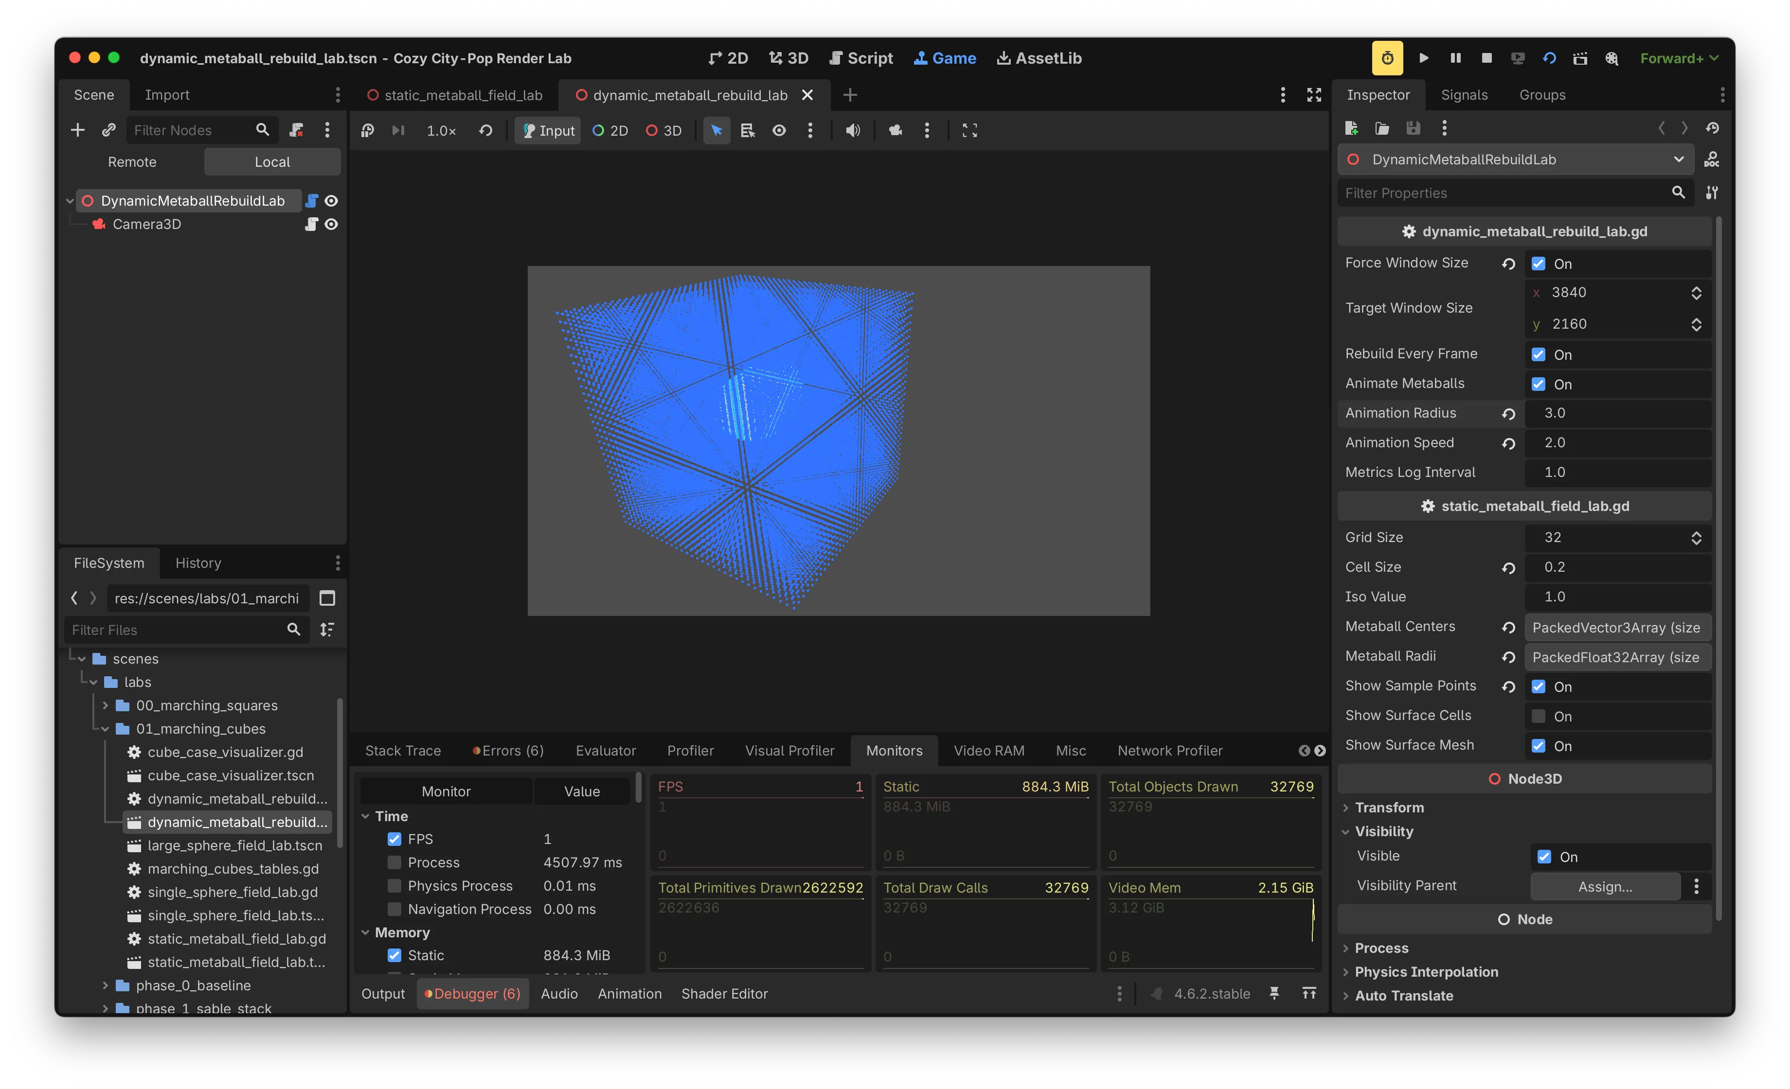The image size is (1790, 1089).
Task: Click the Inspector object history icon
Action: tap(1712, 128)
